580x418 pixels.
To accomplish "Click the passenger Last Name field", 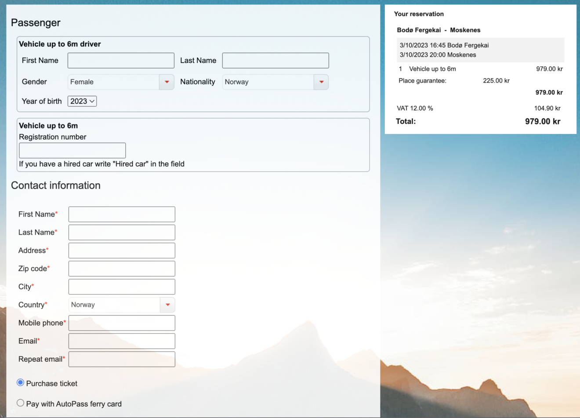I will pyautogui.click(x=275, y=61).
